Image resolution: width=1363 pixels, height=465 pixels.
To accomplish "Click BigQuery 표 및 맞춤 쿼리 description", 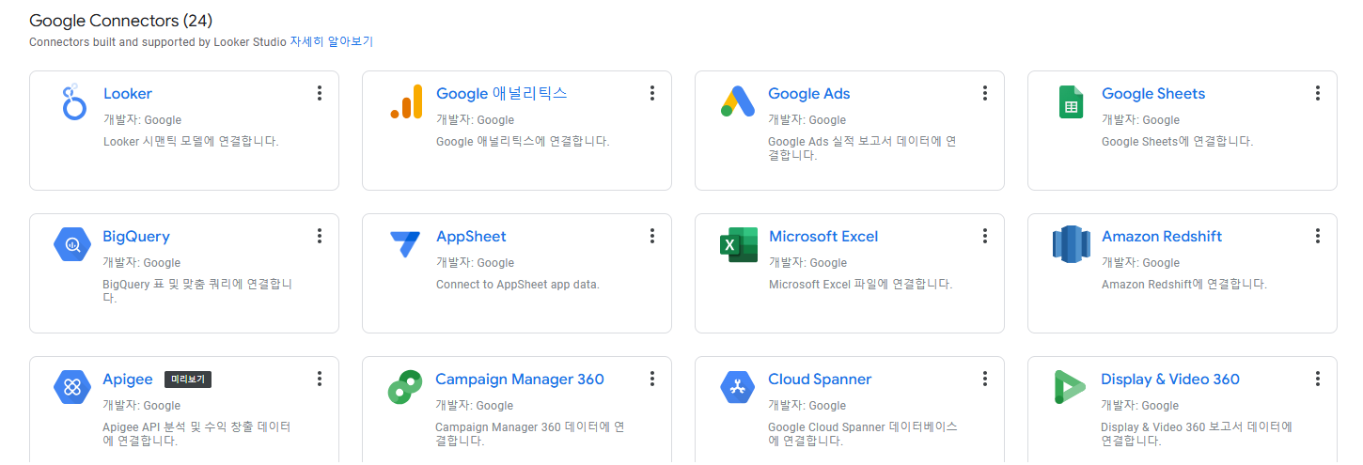I will pos(197,290).
